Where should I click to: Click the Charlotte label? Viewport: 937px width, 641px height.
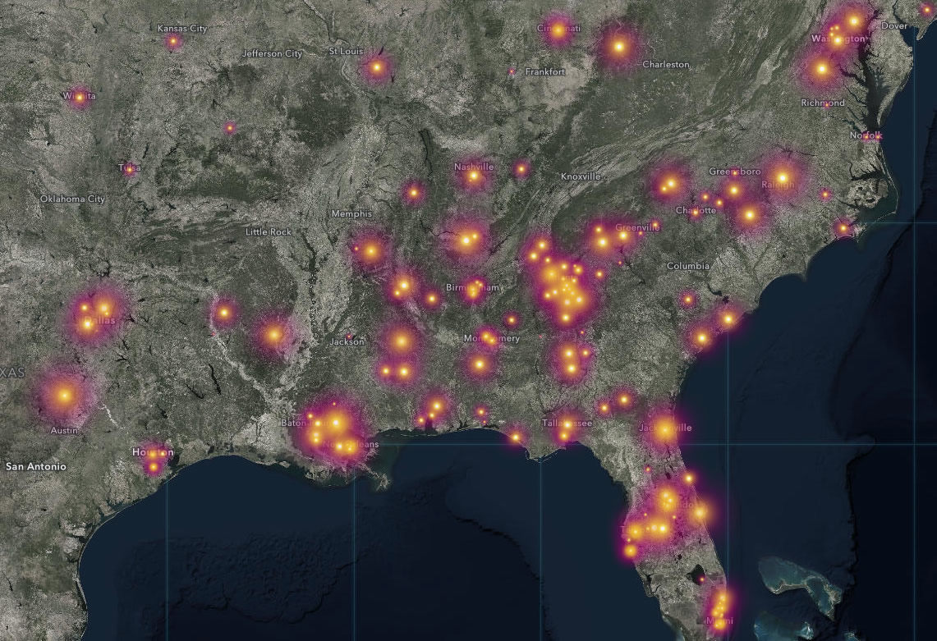coord(696,210)
